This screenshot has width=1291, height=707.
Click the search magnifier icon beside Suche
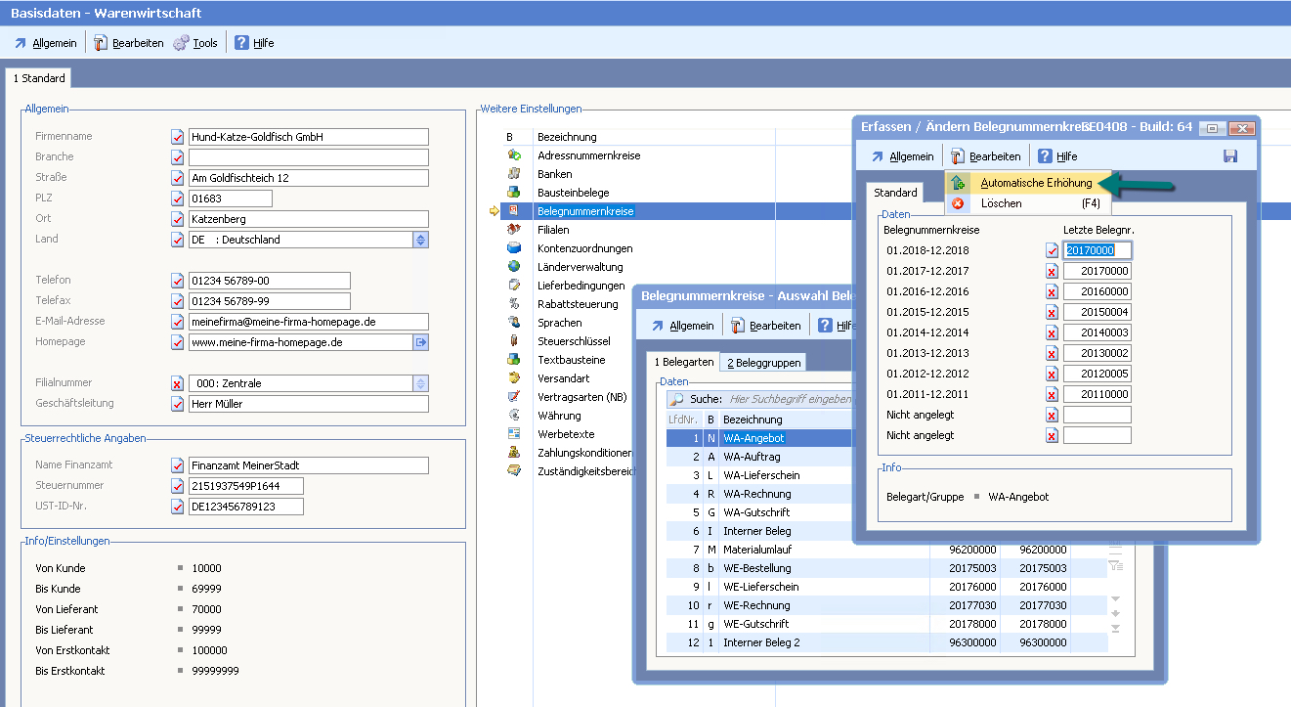(x=676, y=399)
